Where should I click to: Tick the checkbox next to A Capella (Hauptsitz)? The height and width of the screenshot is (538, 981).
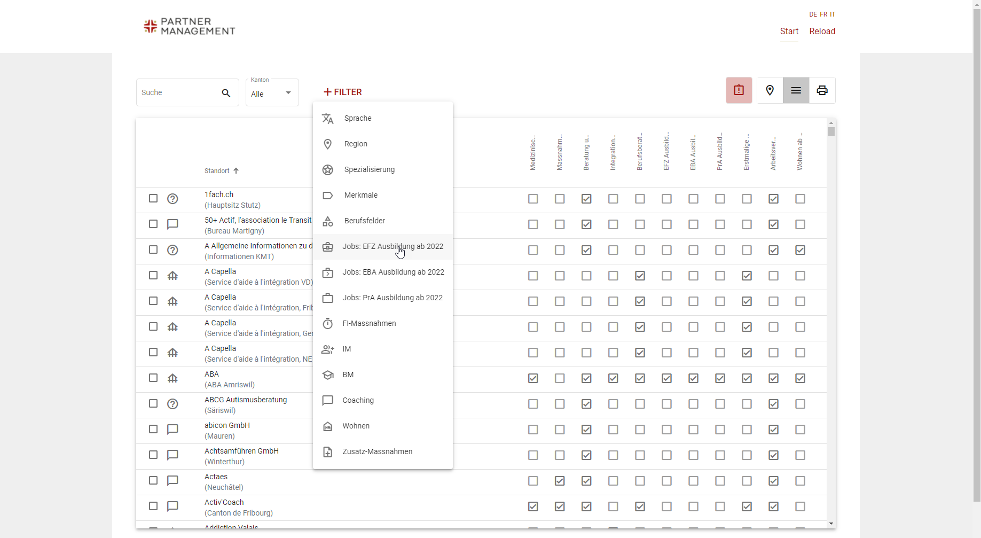click(x=153, y=276)
